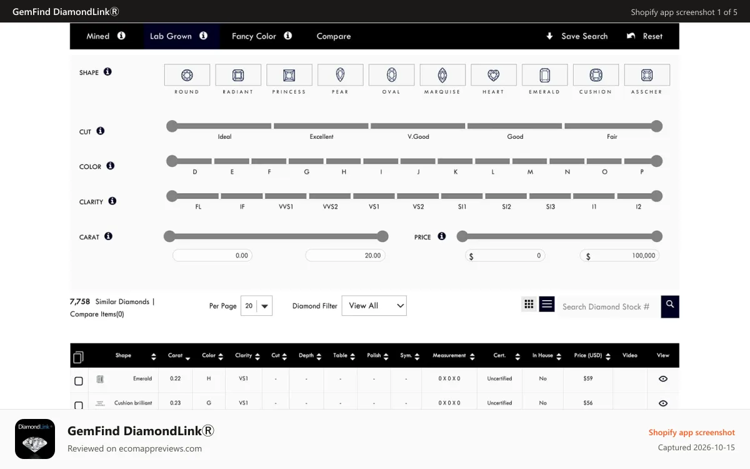Click the Cut info icon
750x469 pixels.
coord(101,131)
